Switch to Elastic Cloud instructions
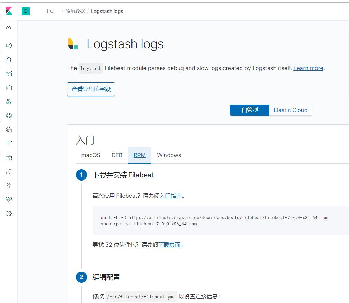This screenshot has height=303, width=349. [x=291, y=110]
